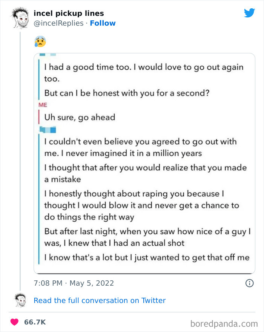Screen dimensions: 264x332
Task: Click the second blurred username bar
Action: [x=48, y=130]
